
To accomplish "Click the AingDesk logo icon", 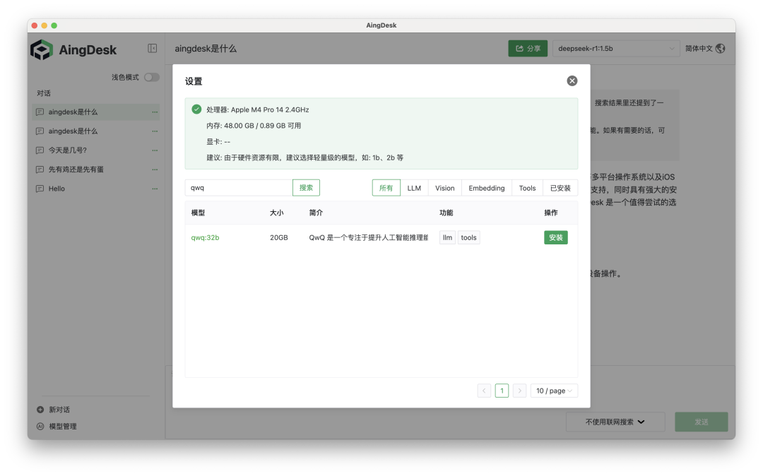I will point(42,49).
